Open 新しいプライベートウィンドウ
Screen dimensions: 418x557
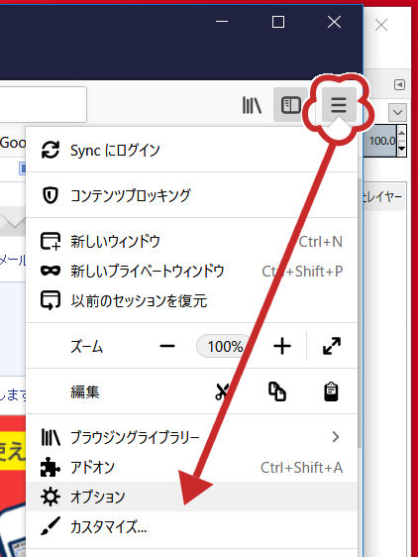191,271
